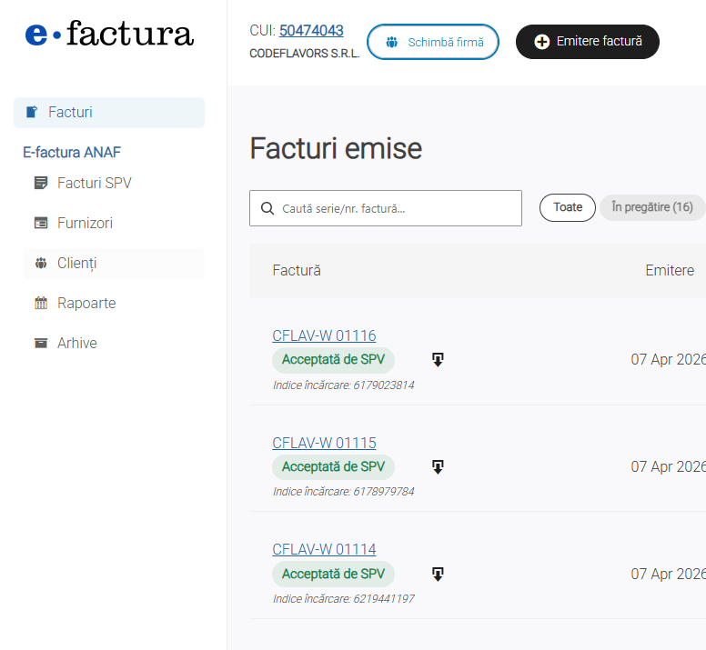706x650 pixels.
Task: Open invoice CFLAV-W 01114 link
Action: [x=324, y=549]
